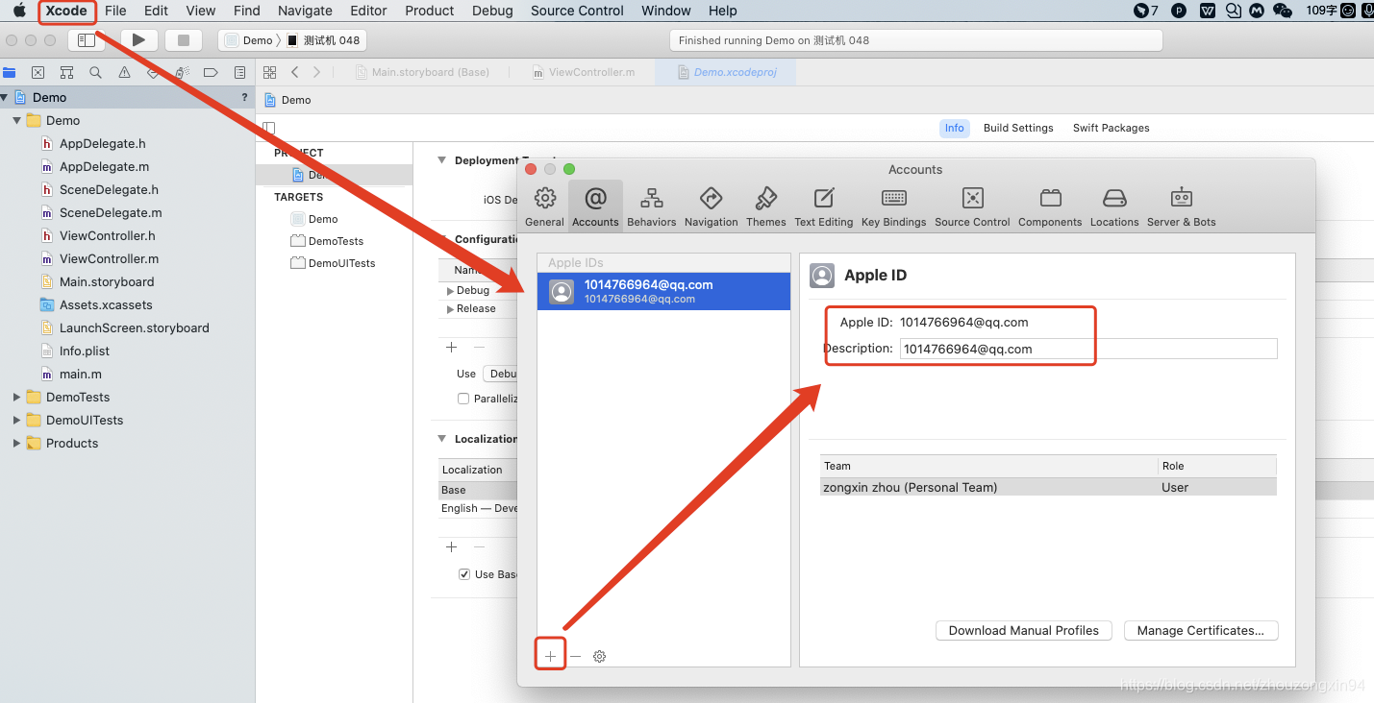The height and width of the screenshot is (703, 1374).
Task: Add an account with the plus button
Action: click(550, 657)
